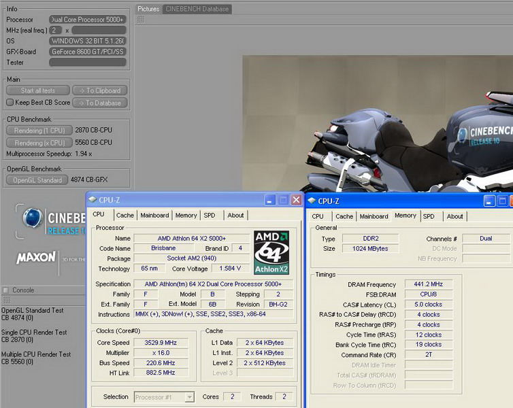
Task: Run Rendering (1 CPU) benchmark
Action: tap(39, 130)
